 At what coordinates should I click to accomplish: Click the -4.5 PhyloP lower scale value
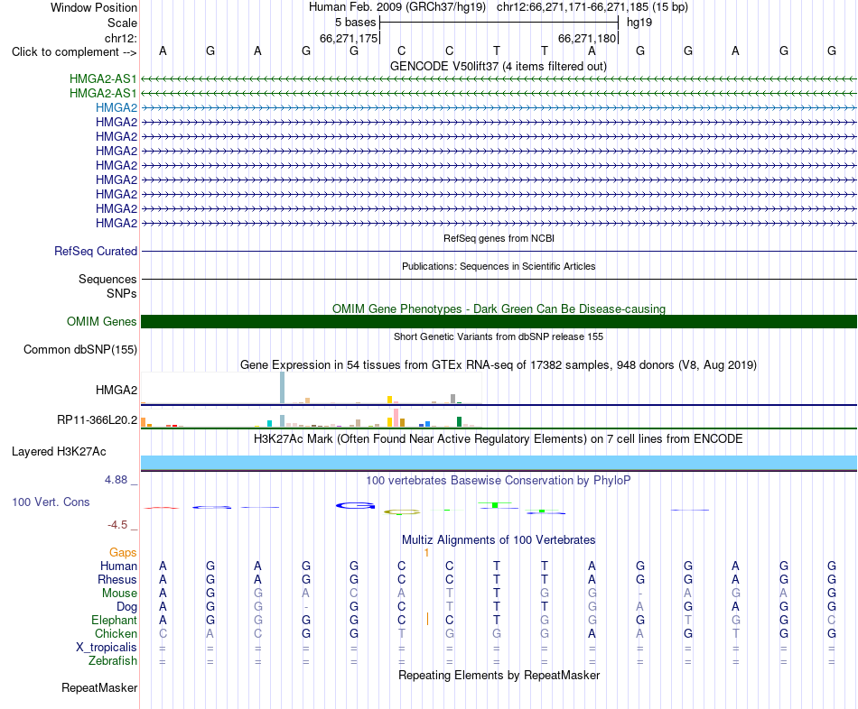tap(117, 525)
